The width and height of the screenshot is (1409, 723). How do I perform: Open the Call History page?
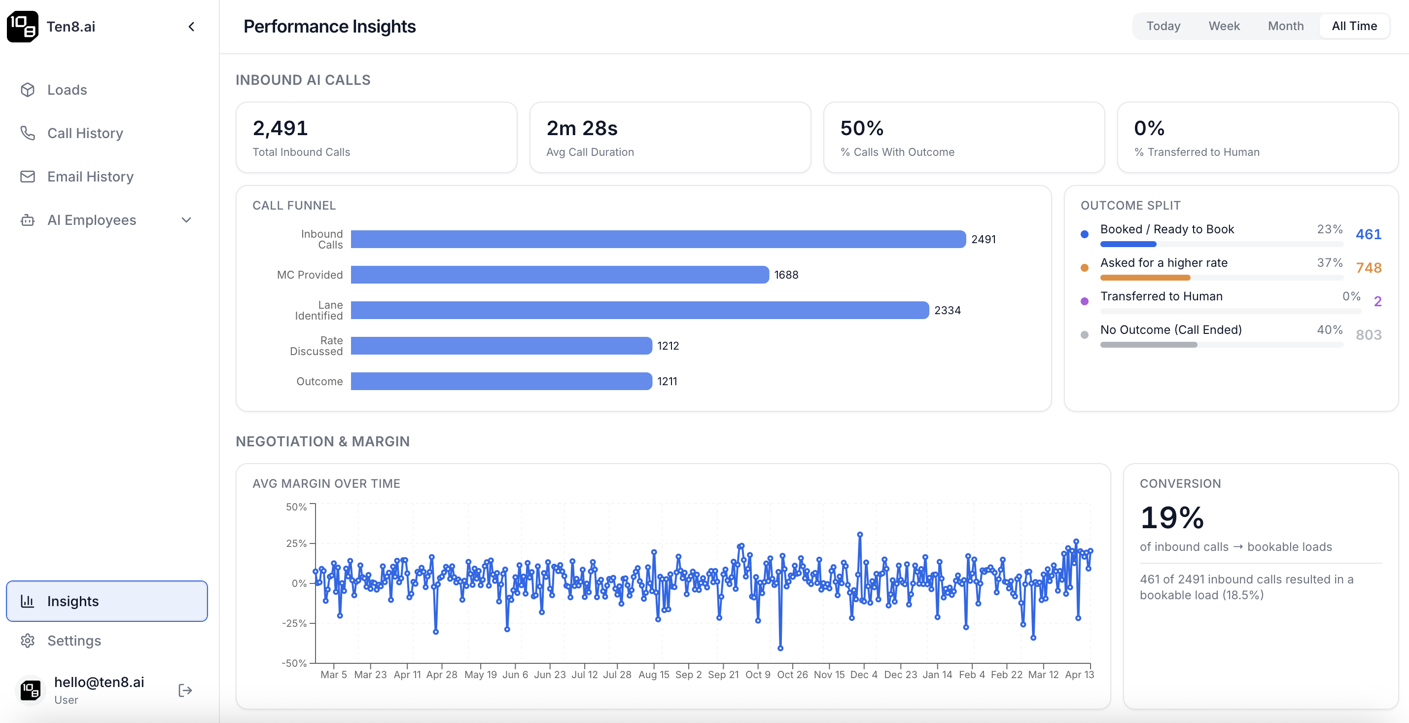85,133
